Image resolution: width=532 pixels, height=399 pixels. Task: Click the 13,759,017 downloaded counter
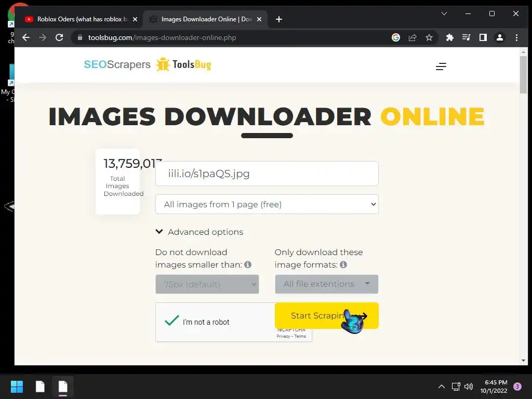point(132,164)
